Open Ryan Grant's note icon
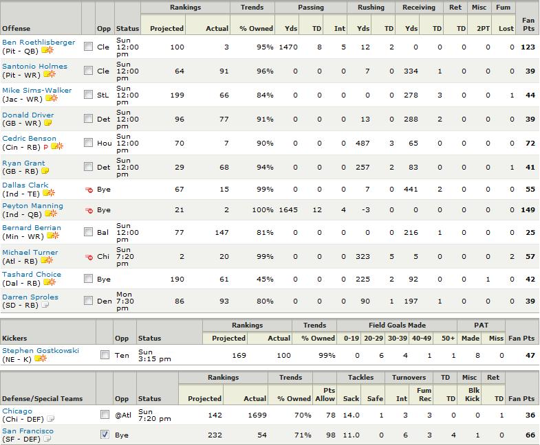This screenshot has height=445, width=540. pyautogui.click(x=45, y=171)
